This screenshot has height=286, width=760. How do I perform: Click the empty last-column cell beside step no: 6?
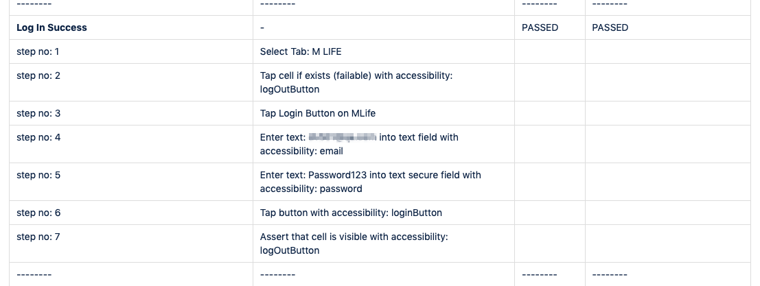667,213
